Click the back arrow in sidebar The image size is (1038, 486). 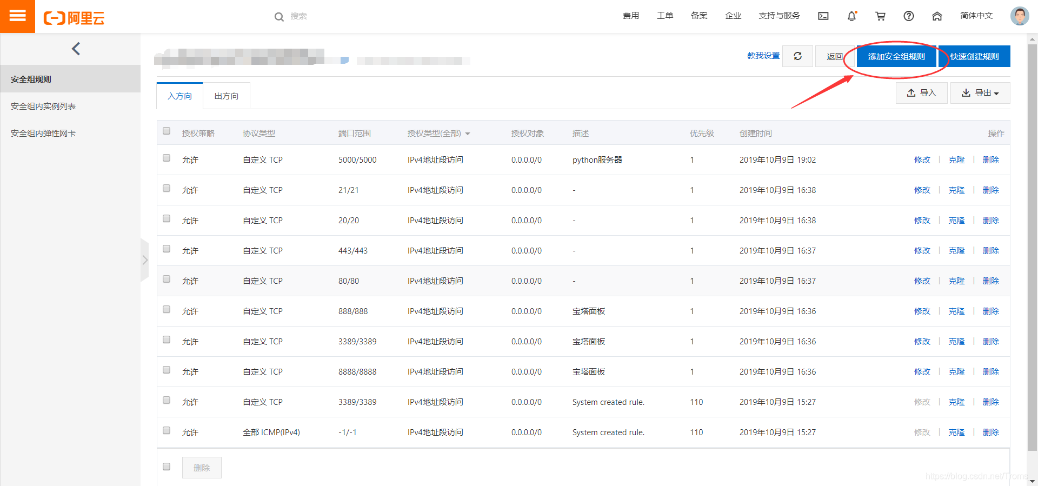tap(76, 49)
